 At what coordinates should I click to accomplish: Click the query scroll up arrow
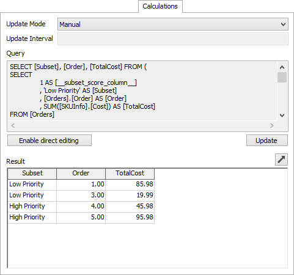282,67
